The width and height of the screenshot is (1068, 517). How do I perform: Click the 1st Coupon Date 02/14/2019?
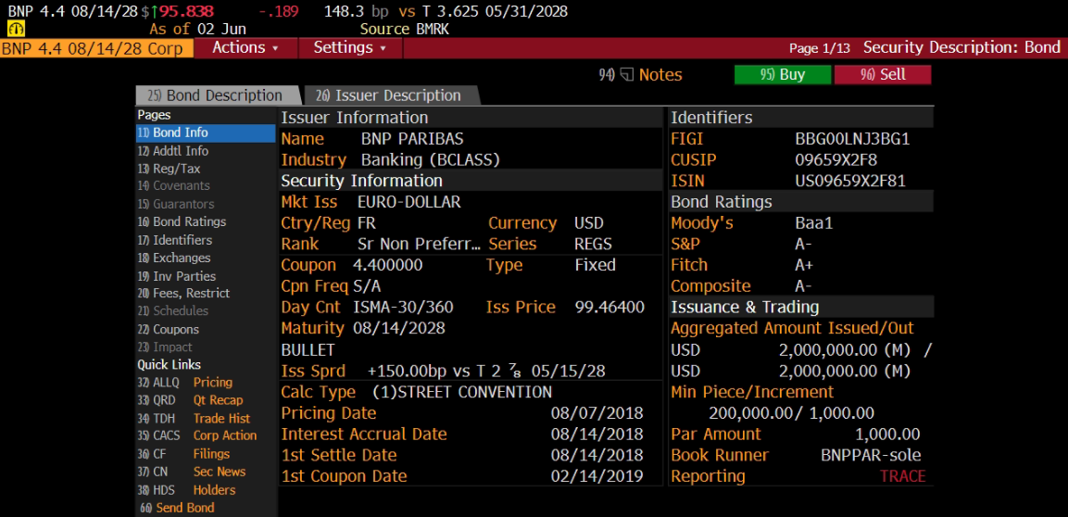click(x=597, y=476)
